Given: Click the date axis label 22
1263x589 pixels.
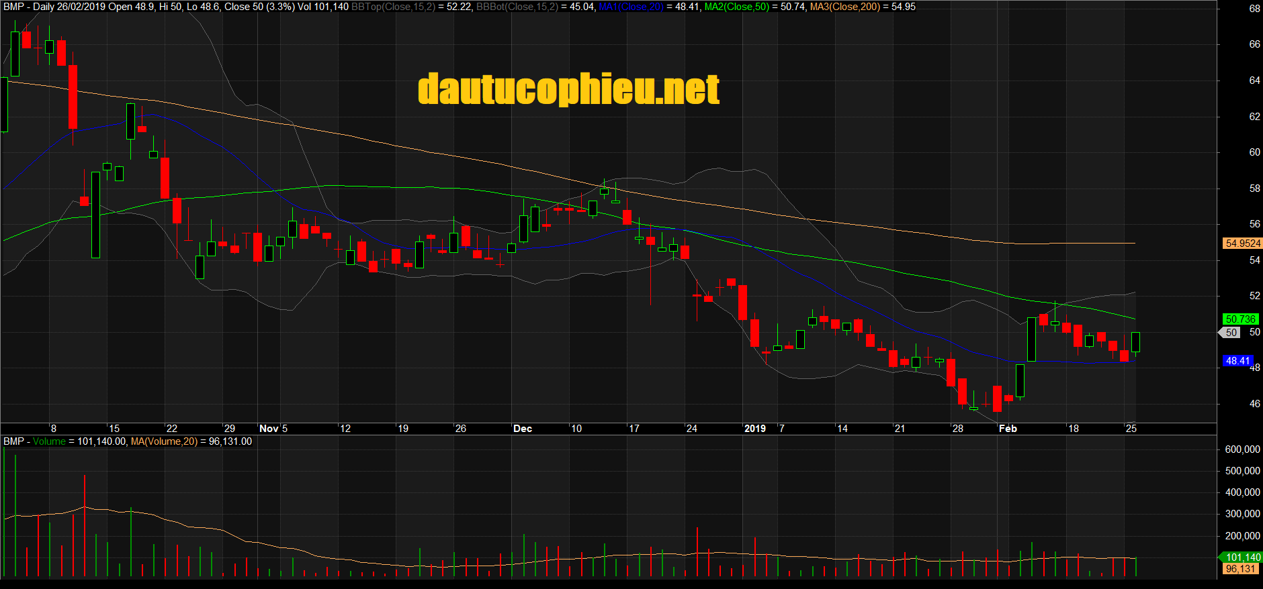Looking at the screenshot, I should tap(172, 429).
